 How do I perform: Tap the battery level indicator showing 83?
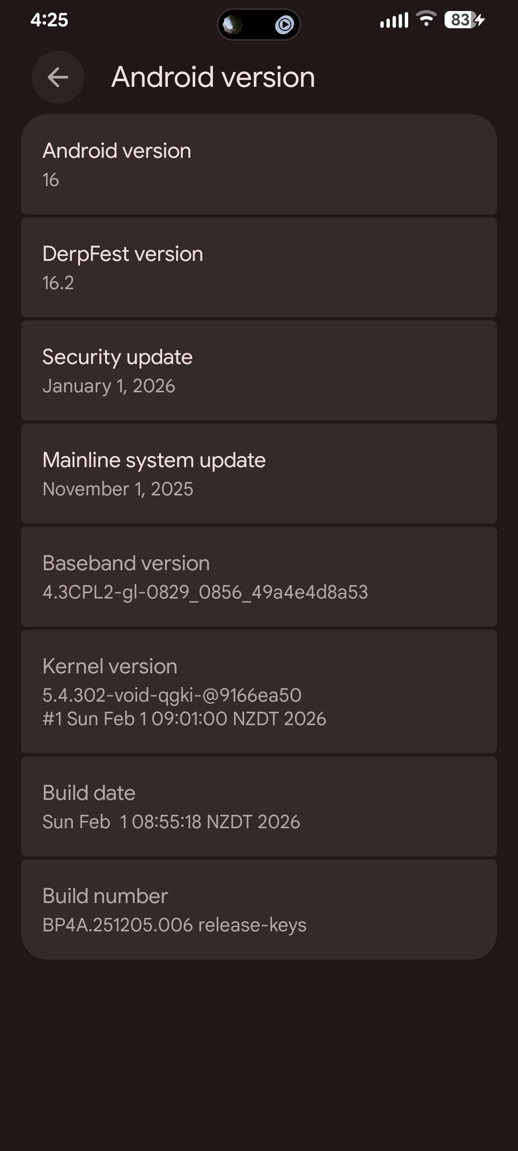459,20
